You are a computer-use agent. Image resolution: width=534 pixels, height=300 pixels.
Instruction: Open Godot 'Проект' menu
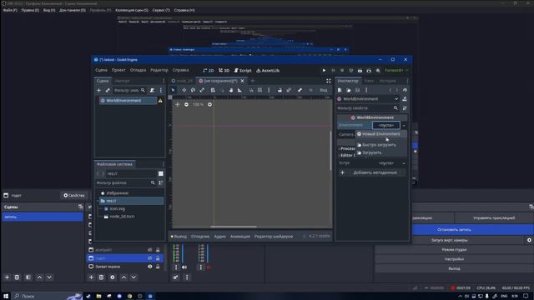(x=118, y=70)
